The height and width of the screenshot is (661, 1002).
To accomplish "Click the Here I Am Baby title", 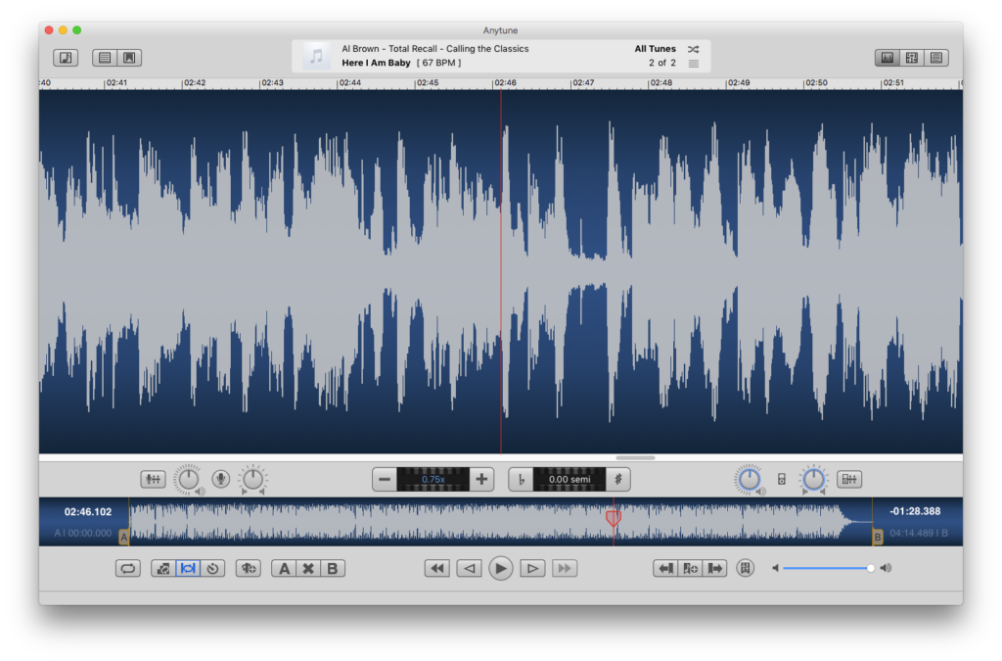I will (376, 63).
